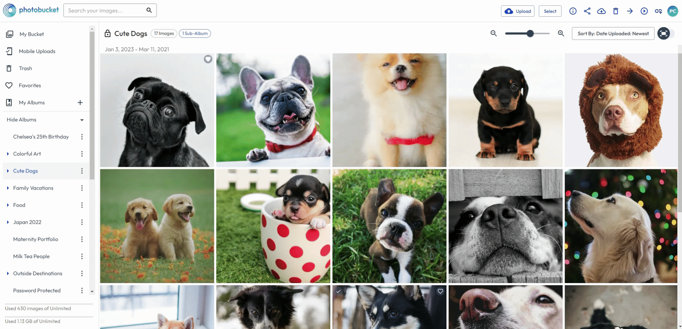Start slideshow with play icon
Screen dimensions: 682x329
click(x=644, y=11)
